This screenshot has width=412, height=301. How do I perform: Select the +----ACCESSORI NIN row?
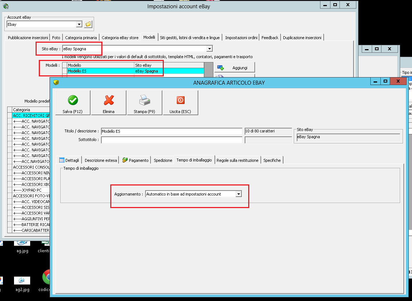pyautogui.click(x=31, y=173)
